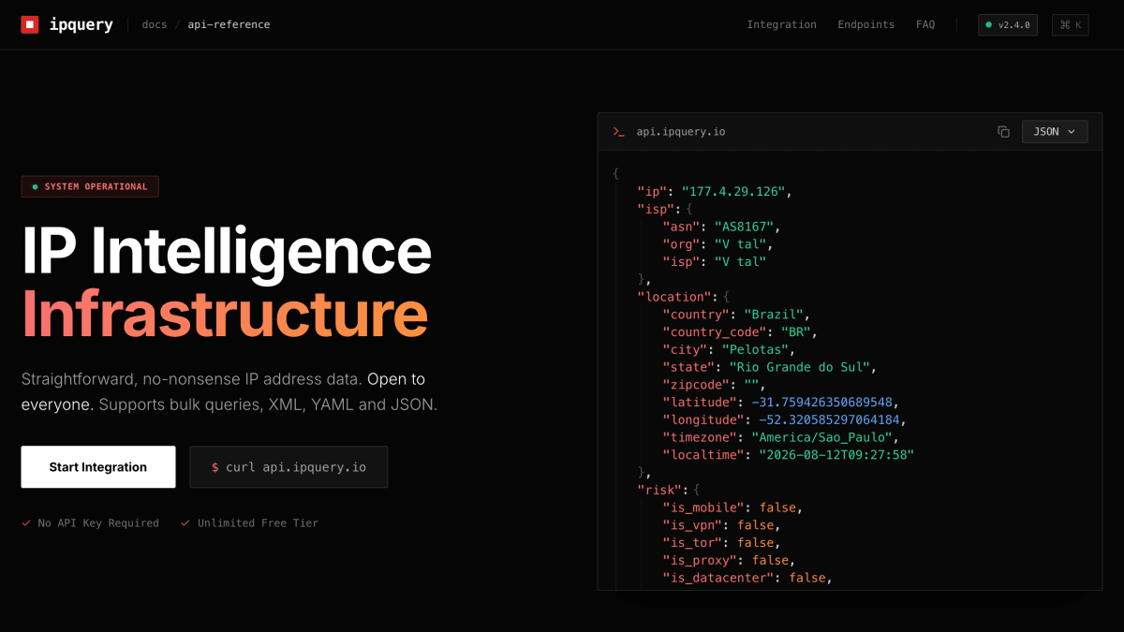Open the JSON format dropdown
Viewport: 1124px width, 632px height.
coord(1055,132)
